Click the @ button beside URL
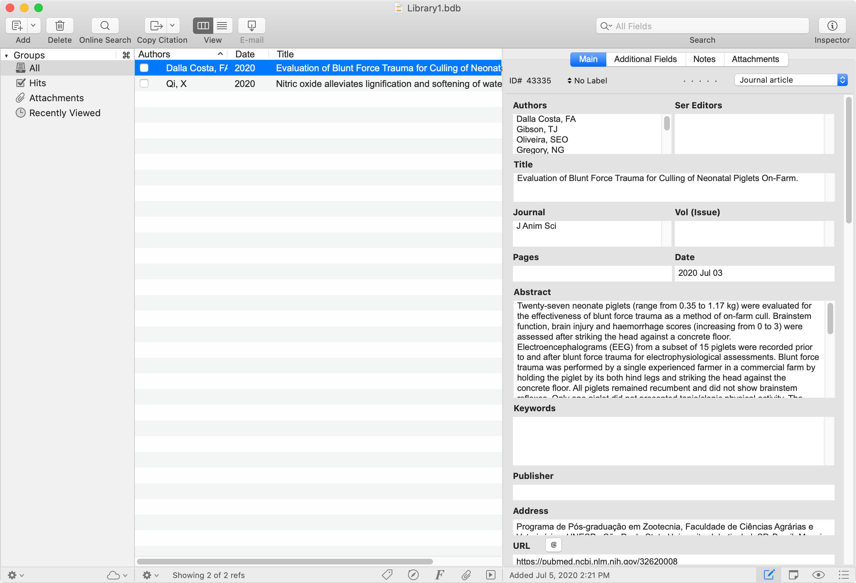Screen dimensions: 856x583 (553, 545)
